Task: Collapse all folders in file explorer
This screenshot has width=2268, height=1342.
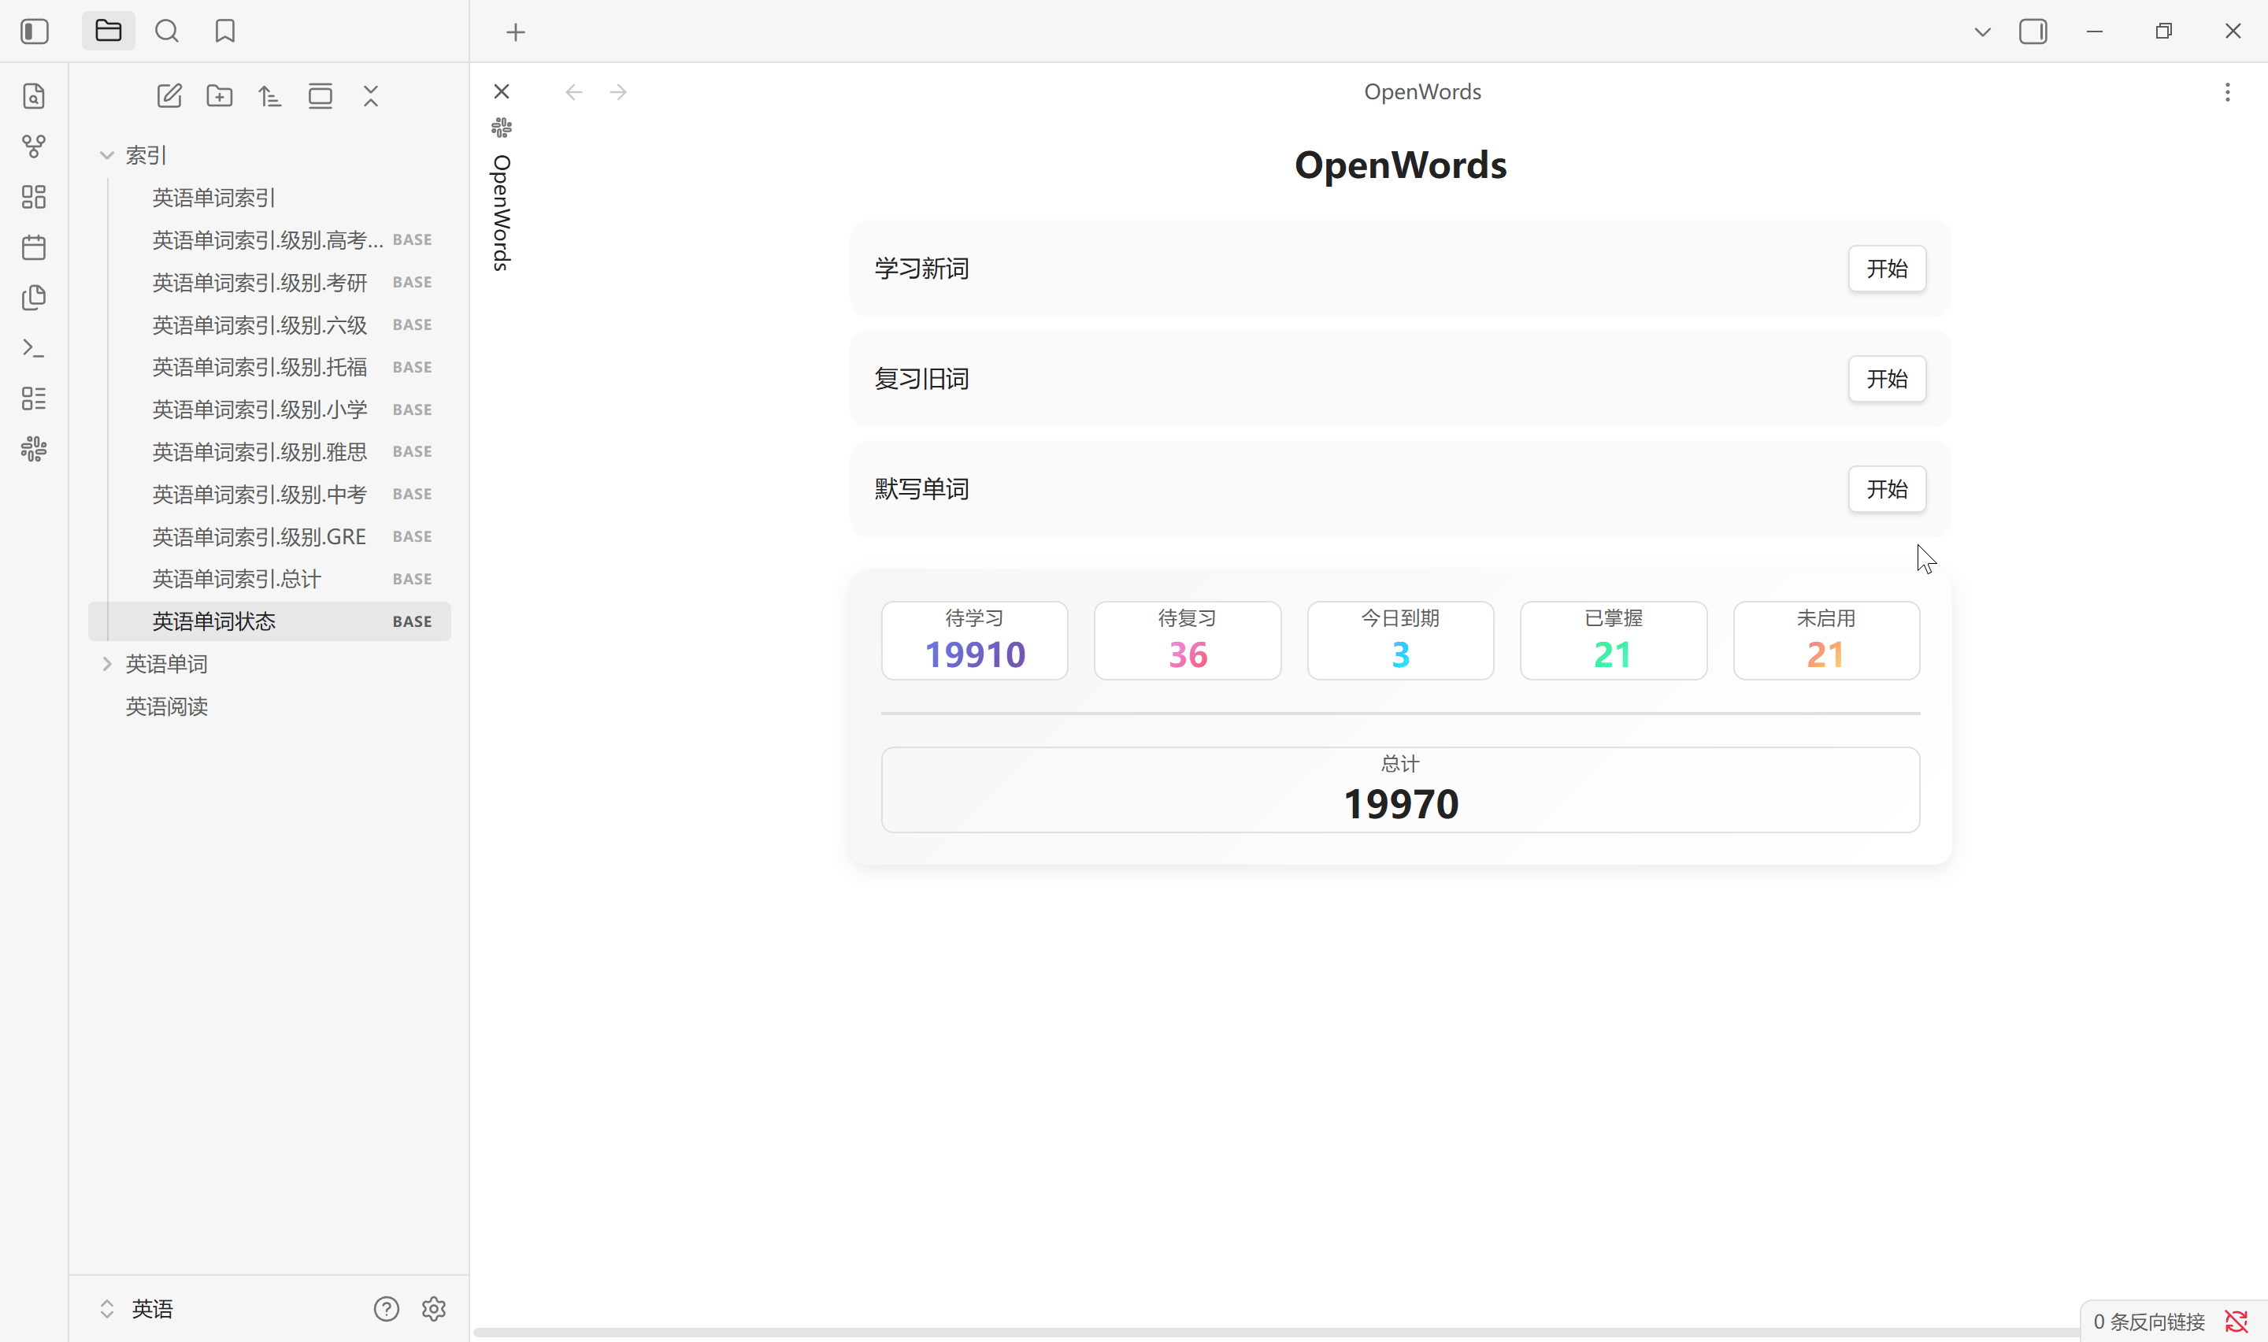Action: click(x=371, y=96)
